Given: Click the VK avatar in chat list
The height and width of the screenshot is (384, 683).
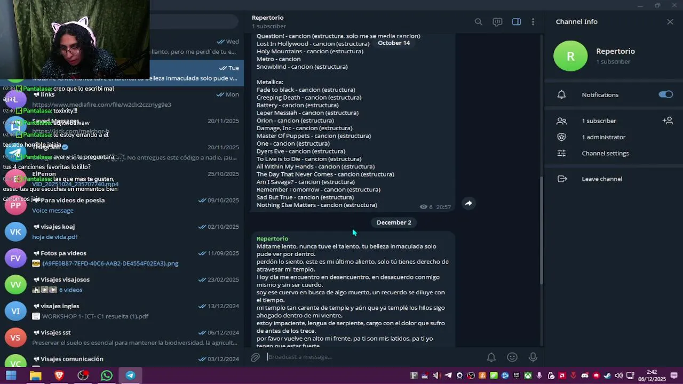Looking at the screenshot, I should pyautogui.click(x=15, y=231).
